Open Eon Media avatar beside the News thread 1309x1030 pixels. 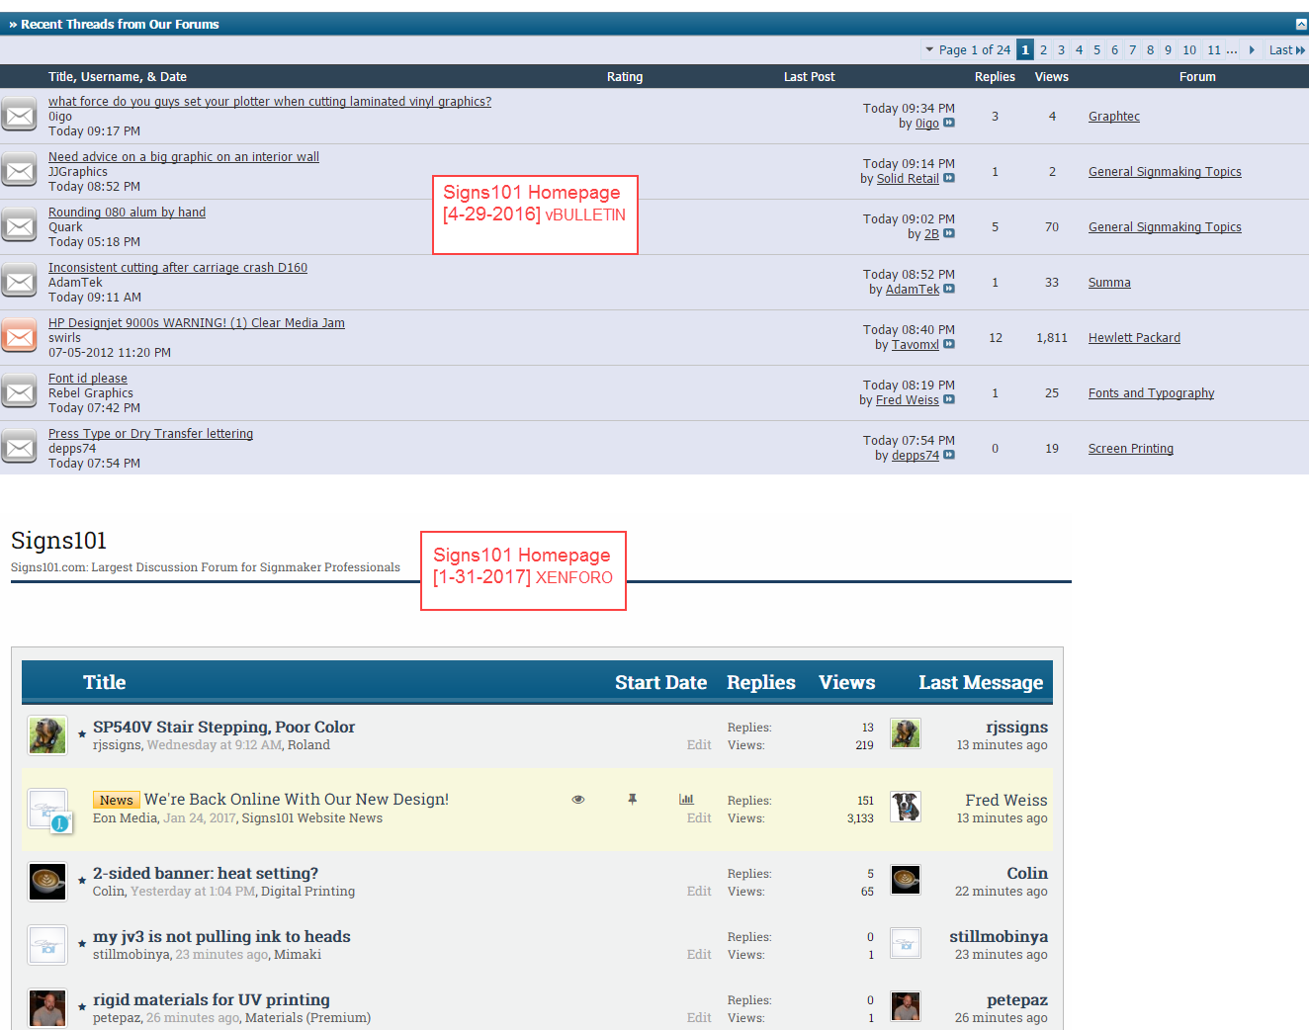tap(47, 809)
